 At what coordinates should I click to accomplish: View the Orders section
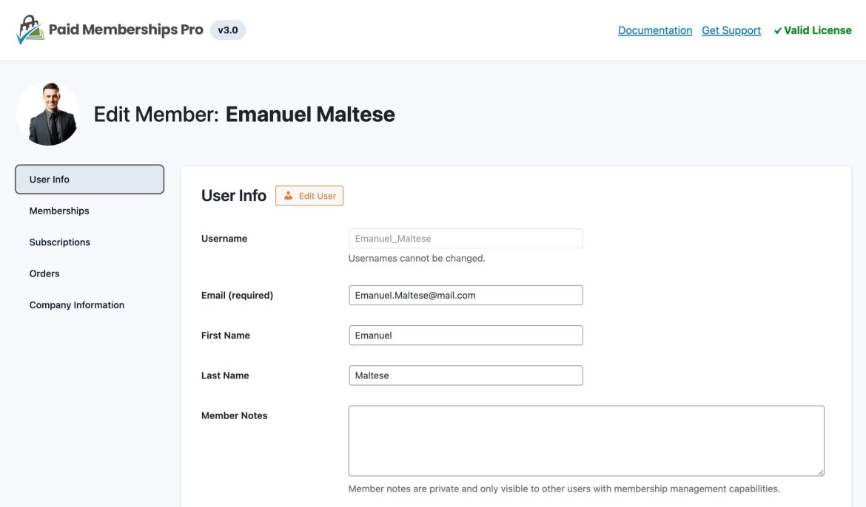tap(44, 273)
